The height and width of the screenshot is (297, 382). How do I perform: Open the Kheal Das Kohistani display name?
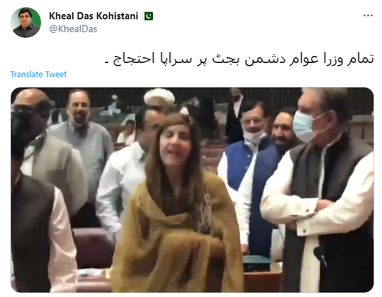(93, 16)
